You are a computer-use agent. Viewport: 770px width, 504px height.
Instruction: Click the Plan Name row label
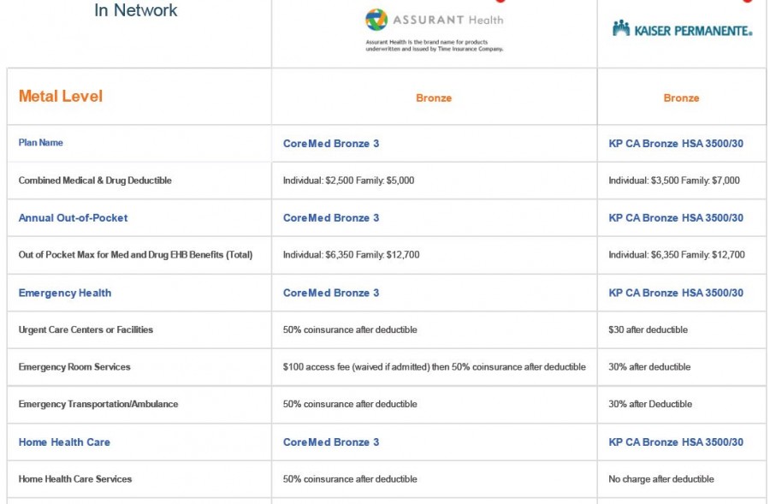[41, 143]
